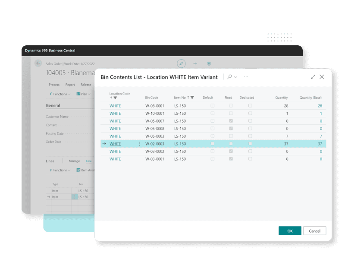The width and height of the screenshot is (345, 259).
Task: Toggle Default checkbox for bin W-08-0001
Action: [212, 106]
